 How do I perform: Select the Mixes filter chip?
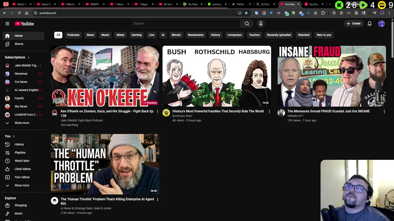click(120, 35)
